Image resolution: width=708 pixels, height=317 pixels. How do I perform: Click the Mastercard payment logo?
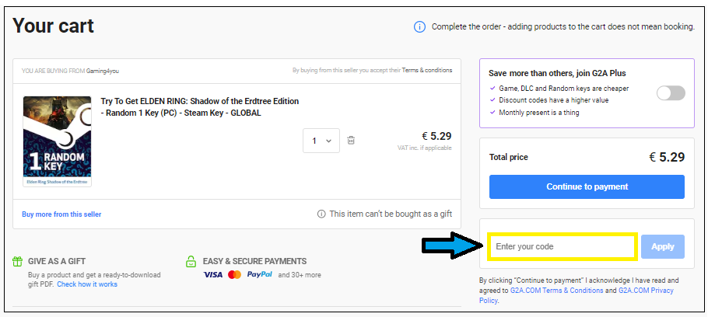[x=234, y=275]
